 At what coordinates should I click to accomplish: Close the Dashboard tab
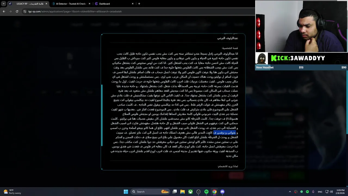[x=133, y=4]
